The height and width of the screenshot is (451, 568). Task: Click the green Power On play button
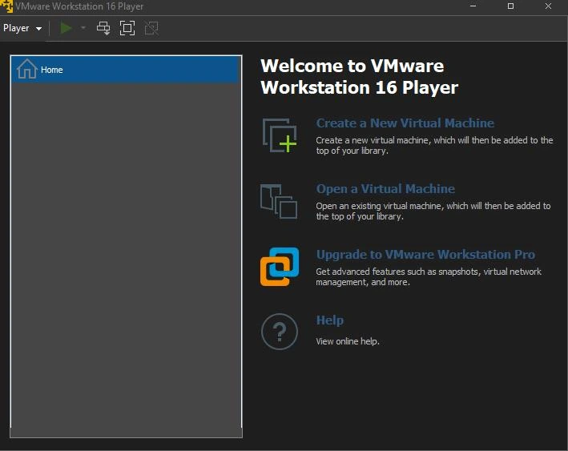point(66,28)
